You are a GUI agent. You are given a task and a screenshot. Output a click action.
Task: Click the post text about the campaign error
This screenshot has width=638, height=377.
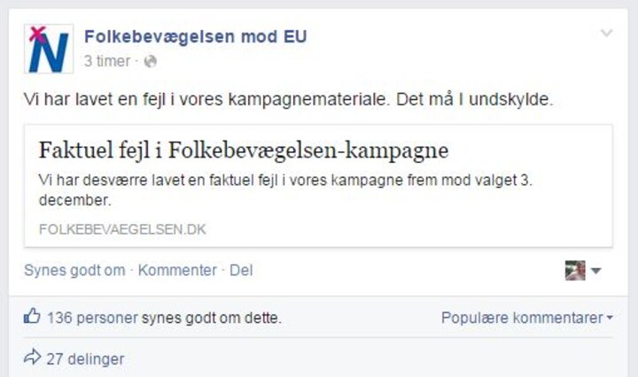(x=288, y=100)
